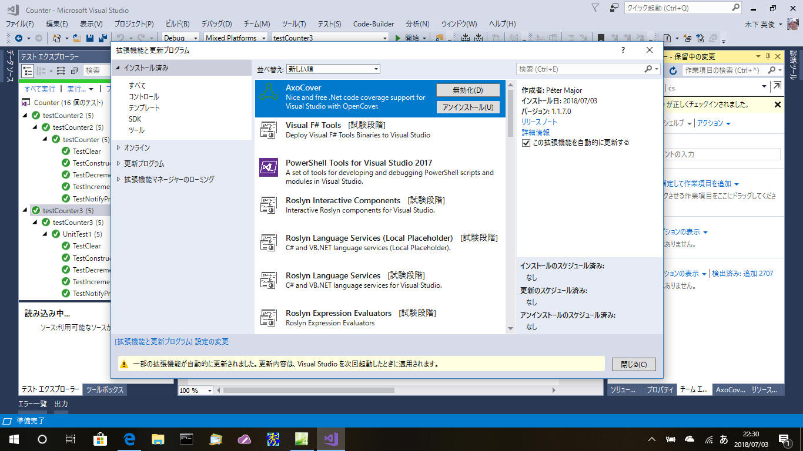The width and height of the screenshot is (803, 451).
Task: Switch to the エラー一覧 tab
Action: (32, 404)
